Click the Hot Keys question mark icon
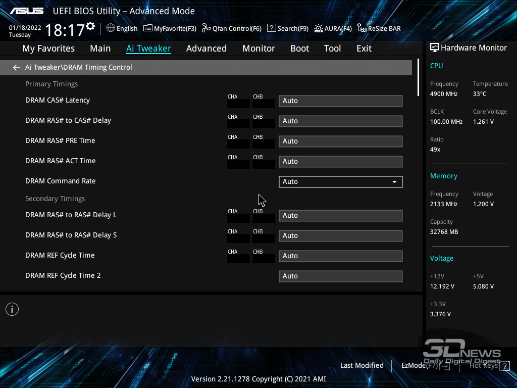The height and width of the screenshot is (388, 517). point(504,366)
